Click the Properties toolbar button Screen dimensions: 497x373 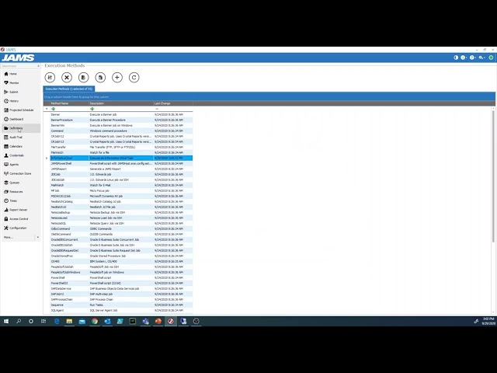[50, 78]
